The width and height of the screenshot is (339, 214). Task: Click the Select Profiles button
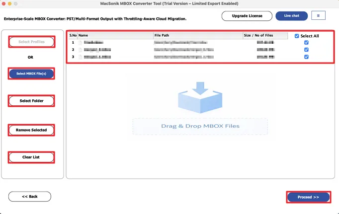tap(32, 42)
